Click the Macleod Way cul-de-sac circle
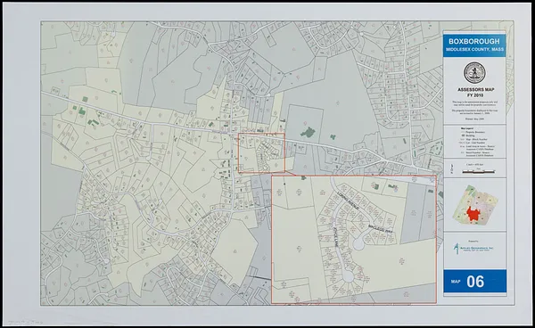The width and height of the screenshot is (535, 328). pyautogui.click(x=358, y=243)
